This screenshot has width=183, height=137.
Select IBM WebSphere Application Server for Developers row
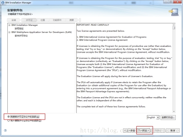[x=42, y=32]
